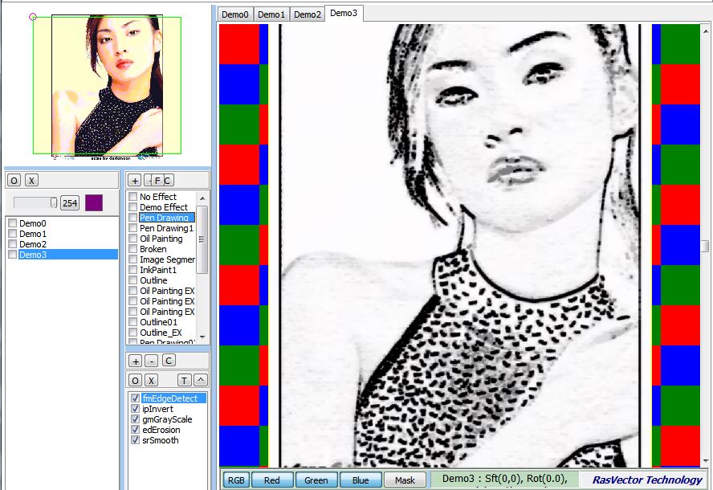The image size is (713, 490).
Task: Select the InkPaint1 effect entry
Action: pos(158,270)
